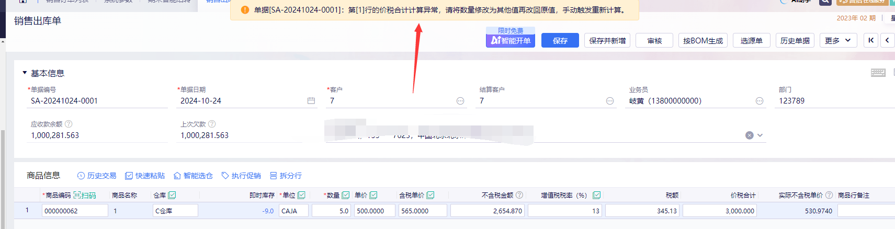Toggle the 仓库 column checkbox
This screenshot has height=229, width=895.
[x=172, y=195]
